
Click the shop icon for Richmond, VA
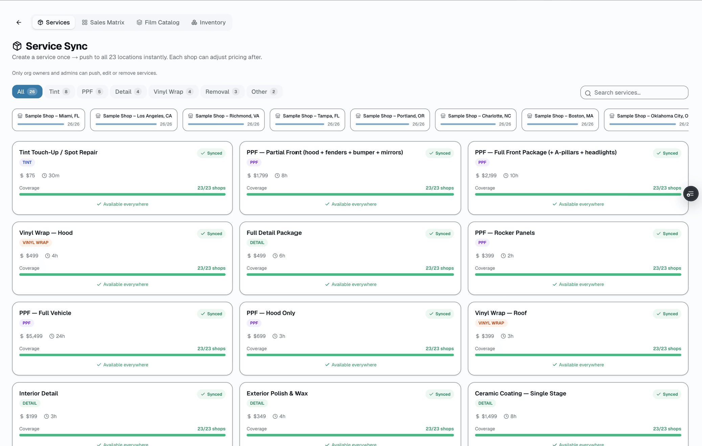click(190, 116)
